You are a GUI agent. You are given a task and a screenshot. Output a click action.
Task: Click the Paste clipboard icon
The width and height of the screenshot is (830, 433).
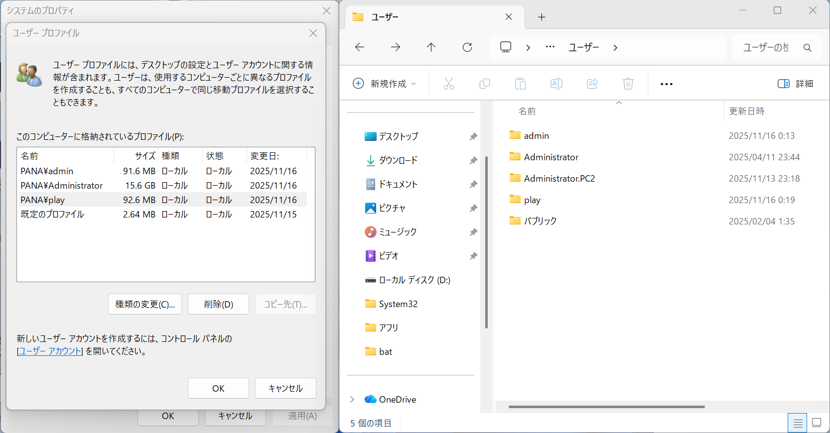click(520, 84)
